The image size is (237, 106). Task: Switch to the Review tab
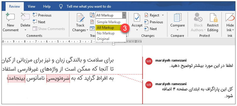pyautogui.click(x=14, y=6)
